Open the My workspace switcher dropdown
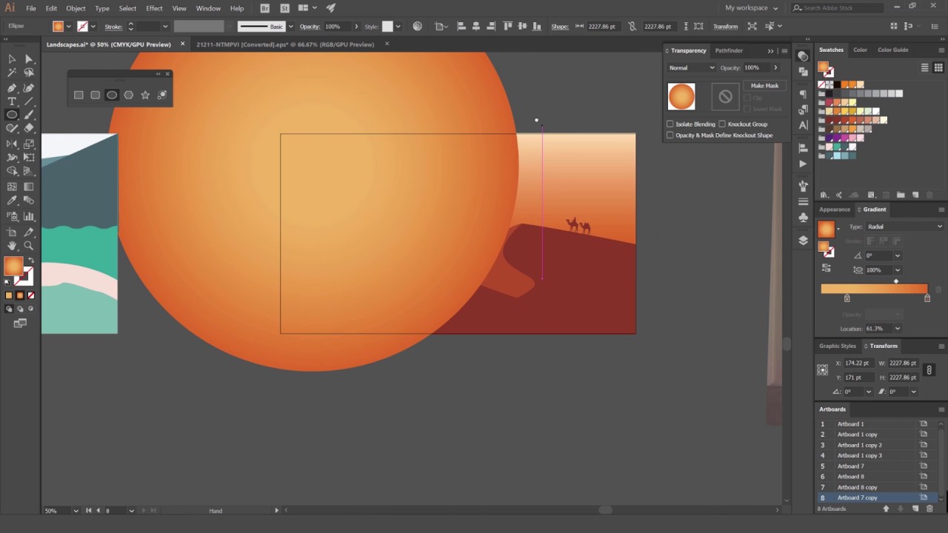The image size is (948, 533). point(752,8)
